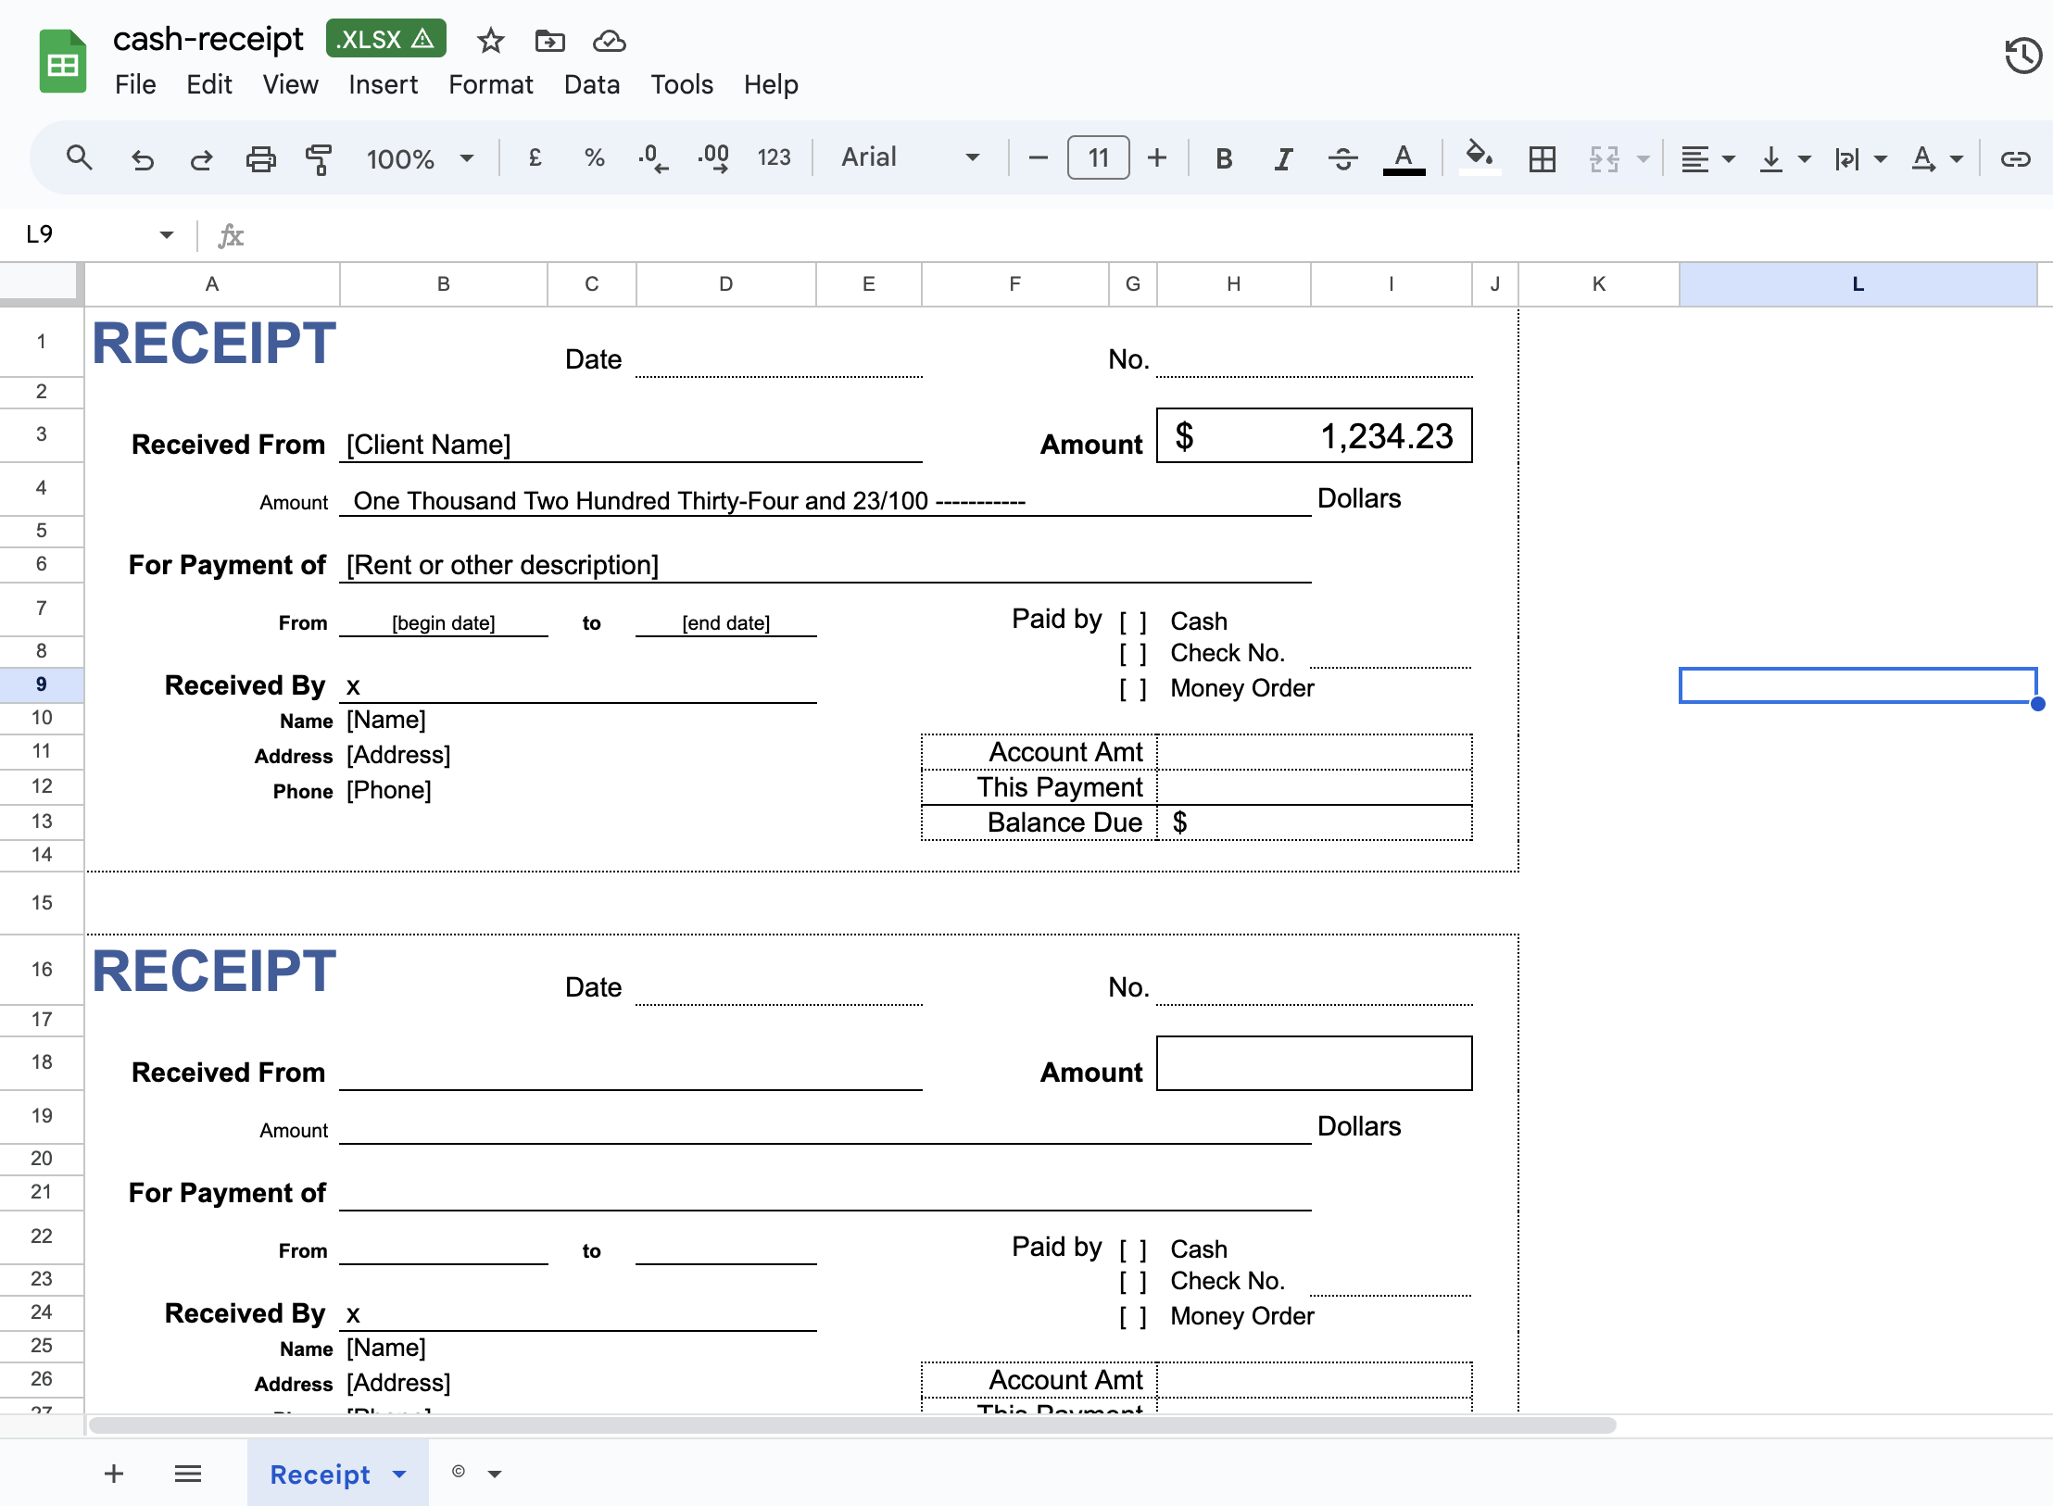Redo the last action
This screenshot has height=1506, width=2053.
click(201, 159)
